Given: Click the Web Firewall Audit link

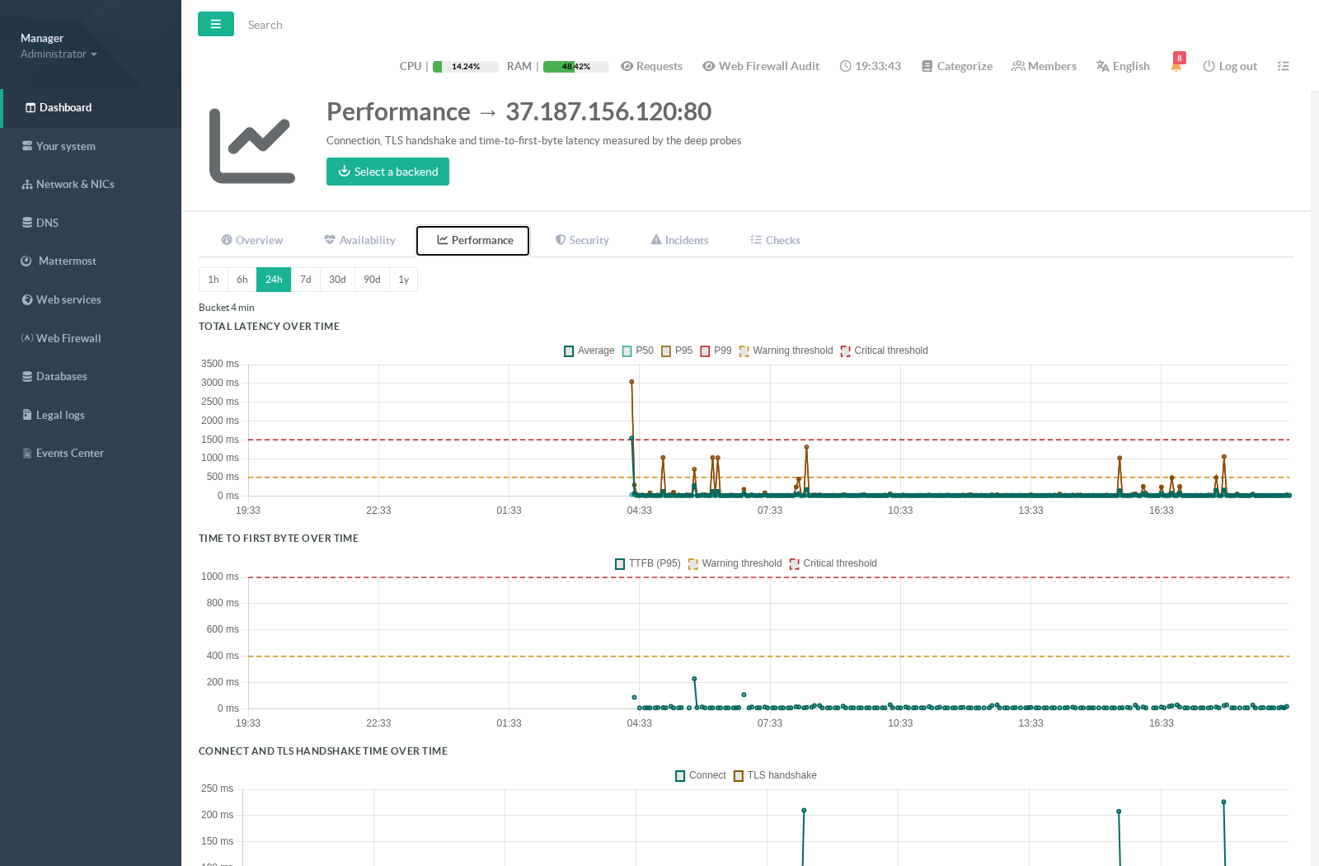Looking at the screenshot, I should point(761,66).
